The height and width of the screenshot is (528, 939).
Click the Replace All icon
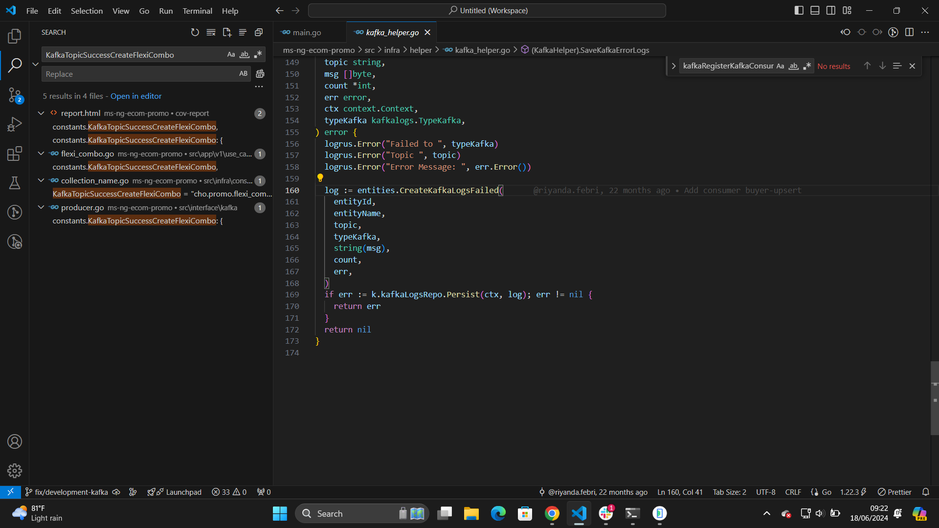coord(260,74)
